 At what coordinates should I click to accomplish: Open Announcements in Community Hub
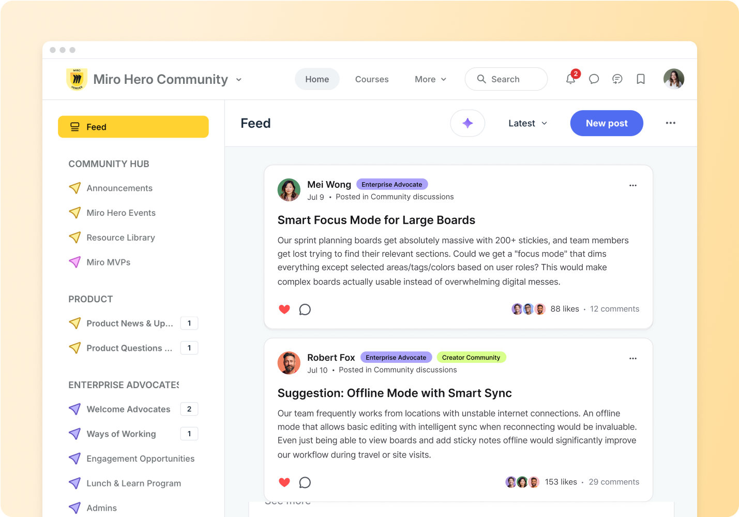tap(119, 188)
